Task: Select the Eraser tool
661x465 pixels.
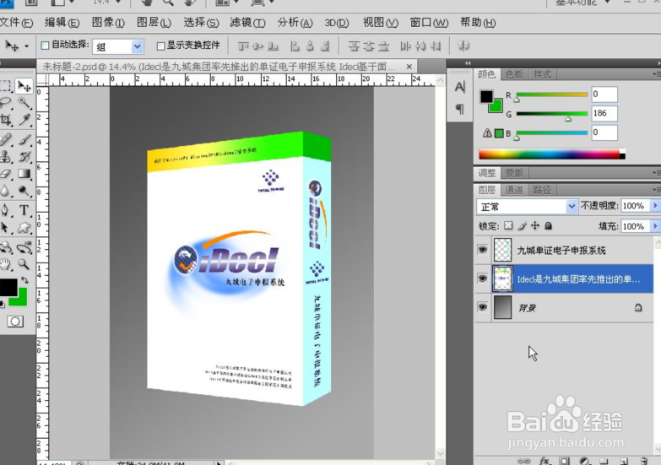Action: [x=6, y=174]
